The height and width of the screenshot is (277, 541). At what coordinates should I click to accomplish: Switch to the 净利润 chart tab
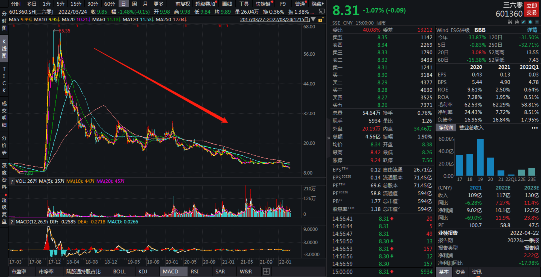(447, 128)
